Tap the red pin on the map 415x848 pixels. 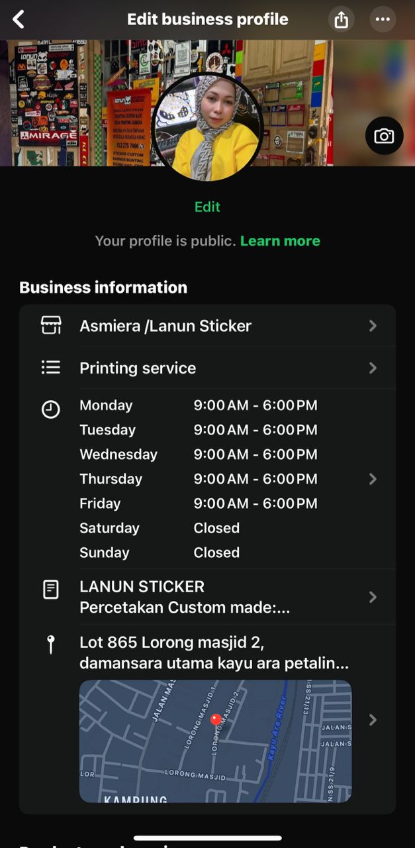click(215, 719)
